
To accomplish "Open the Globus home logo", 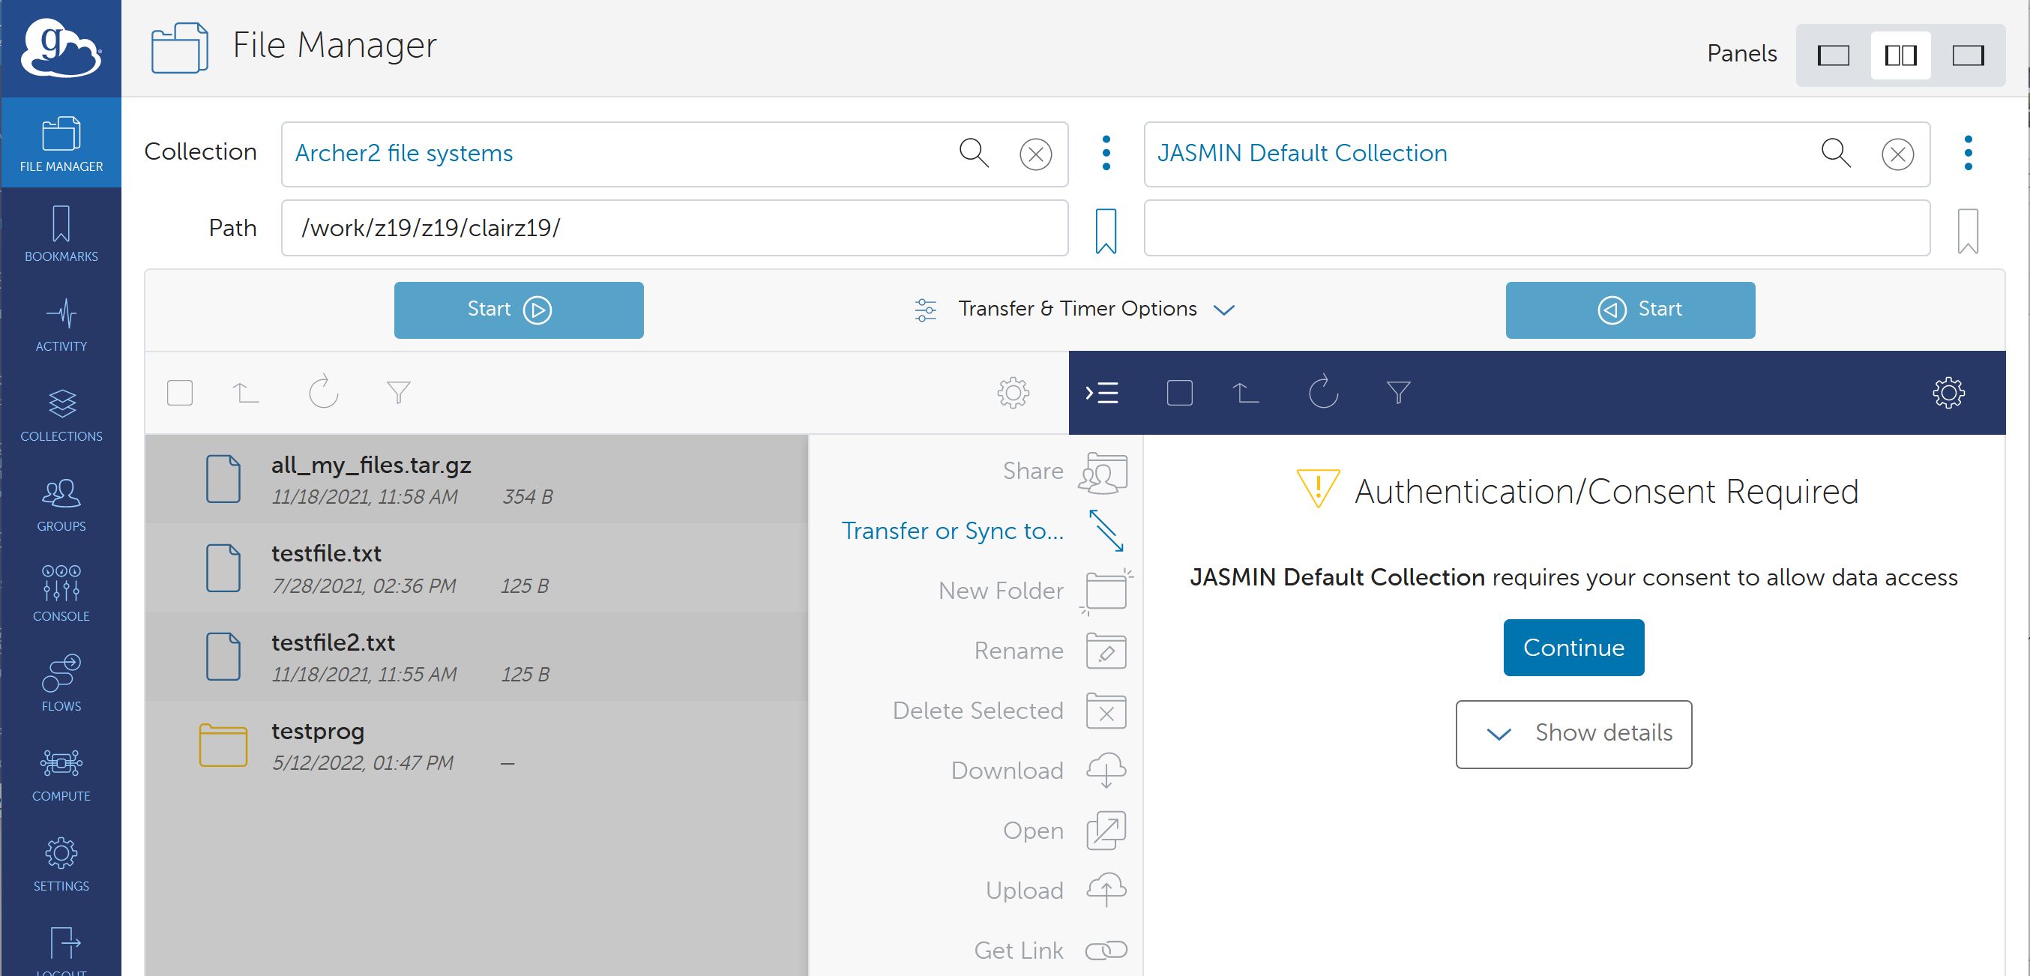I will (61, 48).
